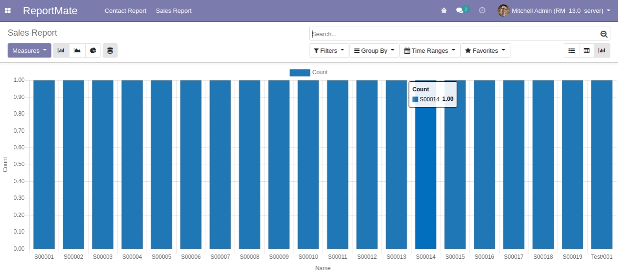
Task: Click the search magnifier icon
Action: point(604,34)
